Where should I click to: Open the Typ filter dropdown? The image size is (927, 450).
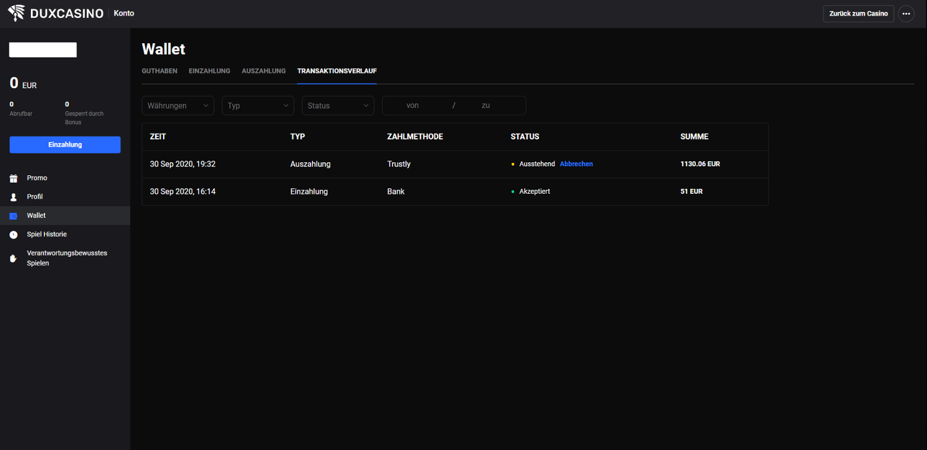[x=258, y=106]
